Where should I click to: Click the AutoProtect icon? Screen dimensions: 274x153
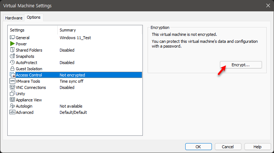pyautogui.click(x=12, y=62)
